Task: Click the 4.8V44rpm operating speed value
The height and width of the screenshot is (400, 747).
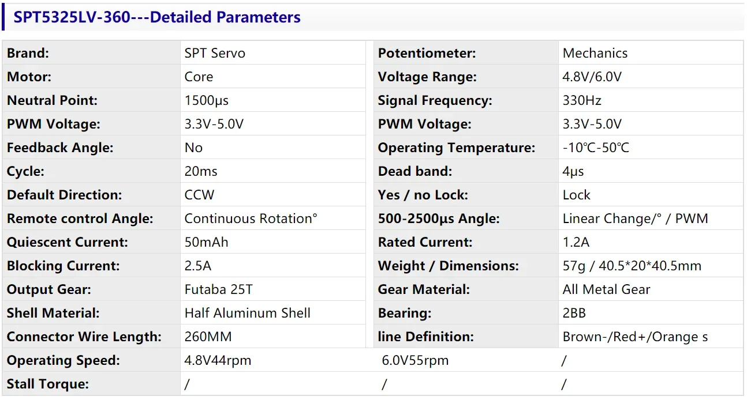Action: [x=218, y=360]
